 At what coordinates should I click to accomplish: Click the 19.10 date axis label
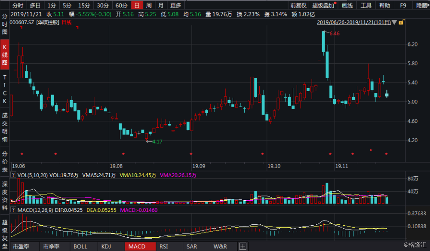[x=274, y=166]
